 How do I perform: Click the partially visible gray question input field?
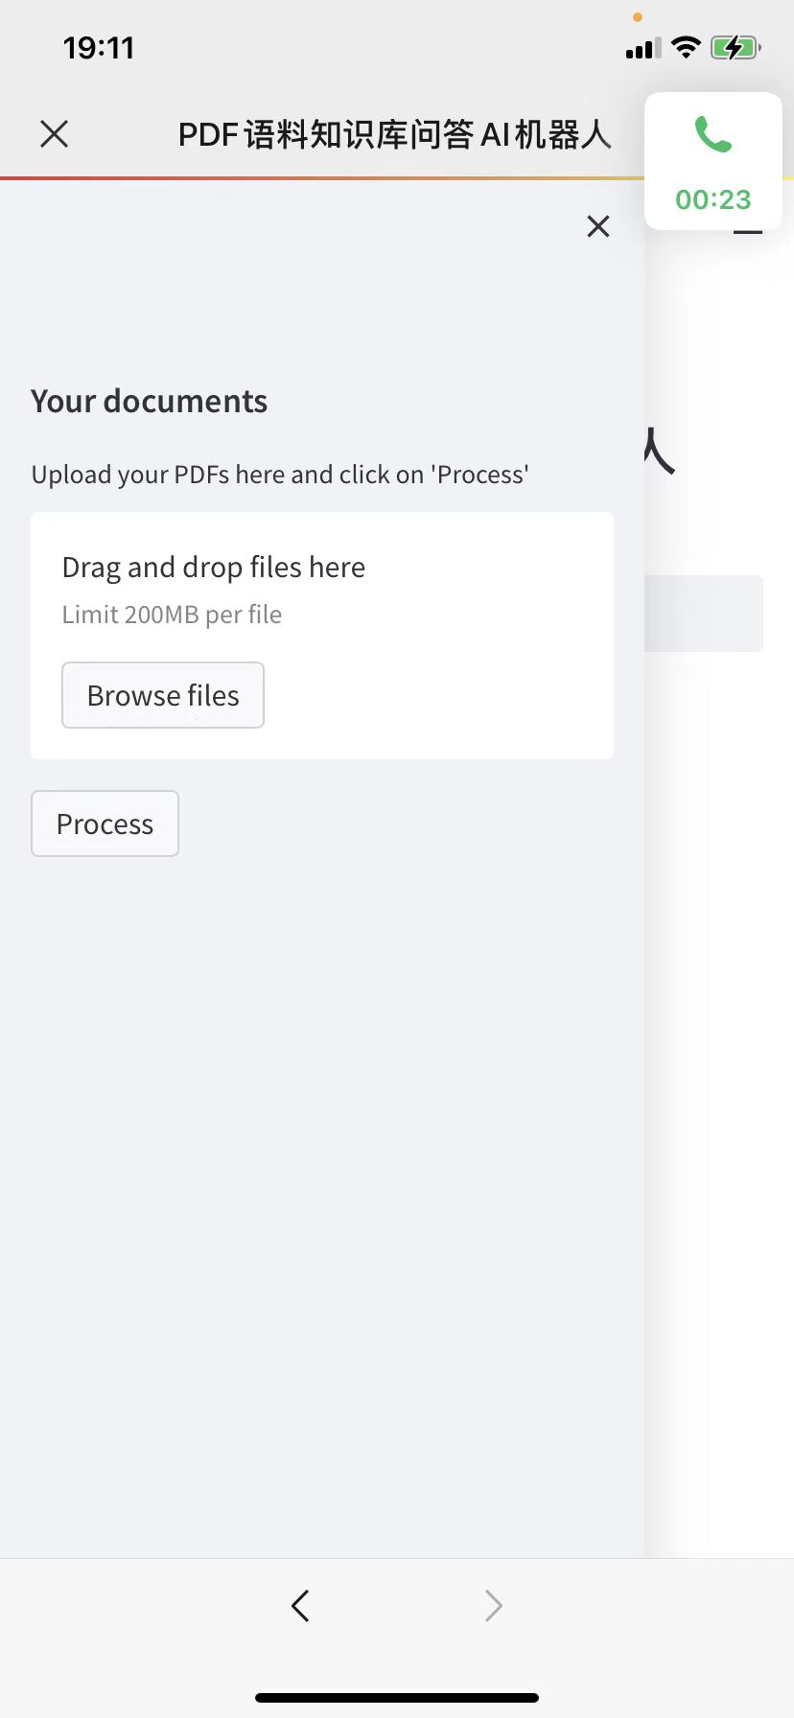(704, 614)
